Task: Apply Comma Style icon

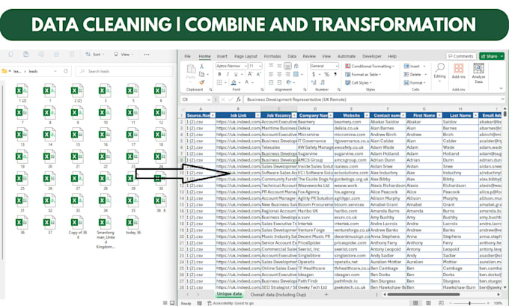Action: pyautogui.click(x=335, y=74)
